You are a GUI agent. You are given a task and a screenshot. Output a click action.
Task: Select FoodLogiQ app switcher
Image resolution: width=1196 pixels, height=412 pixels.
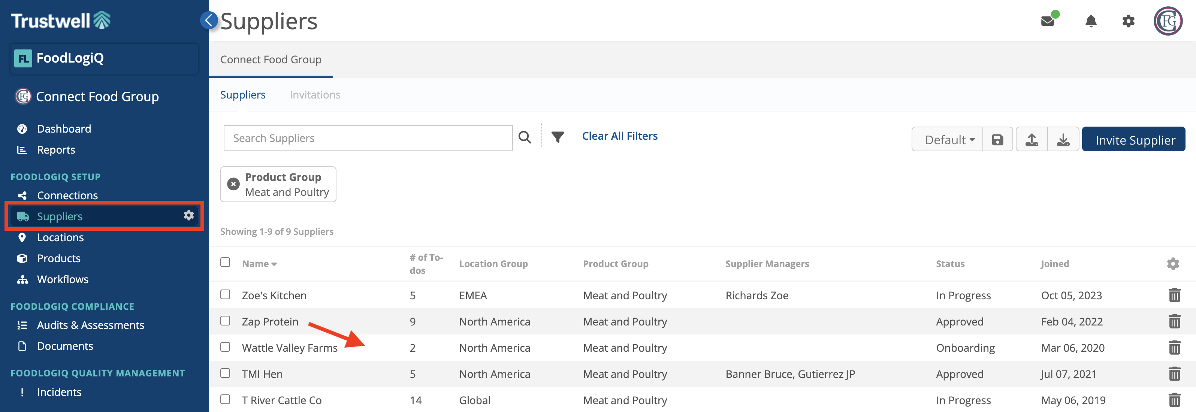(x=105, y=58)
